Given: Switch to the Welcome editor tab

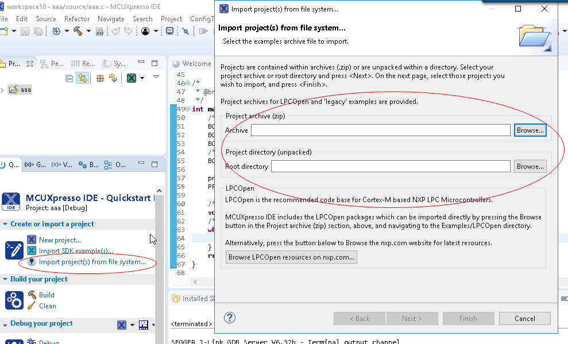Looking at the screenshot, I should point(192,64).
